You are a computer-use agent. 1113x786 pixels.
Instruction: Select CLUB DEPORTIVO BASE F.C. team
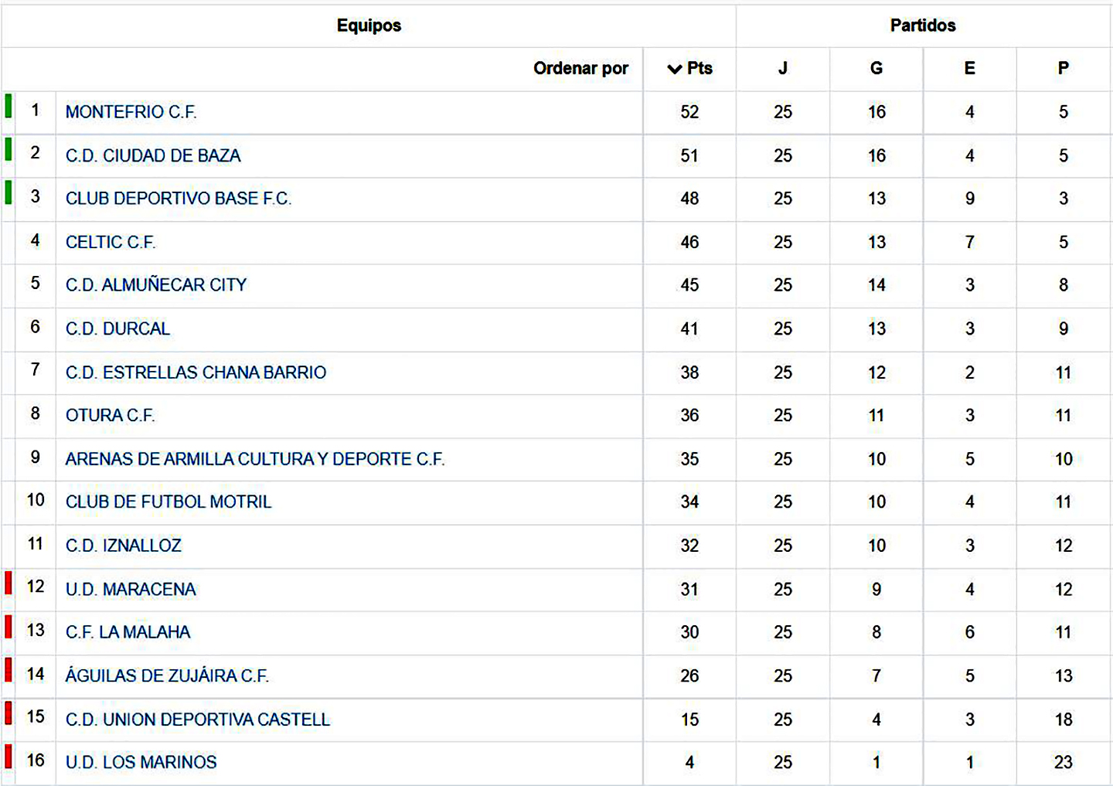178,199
